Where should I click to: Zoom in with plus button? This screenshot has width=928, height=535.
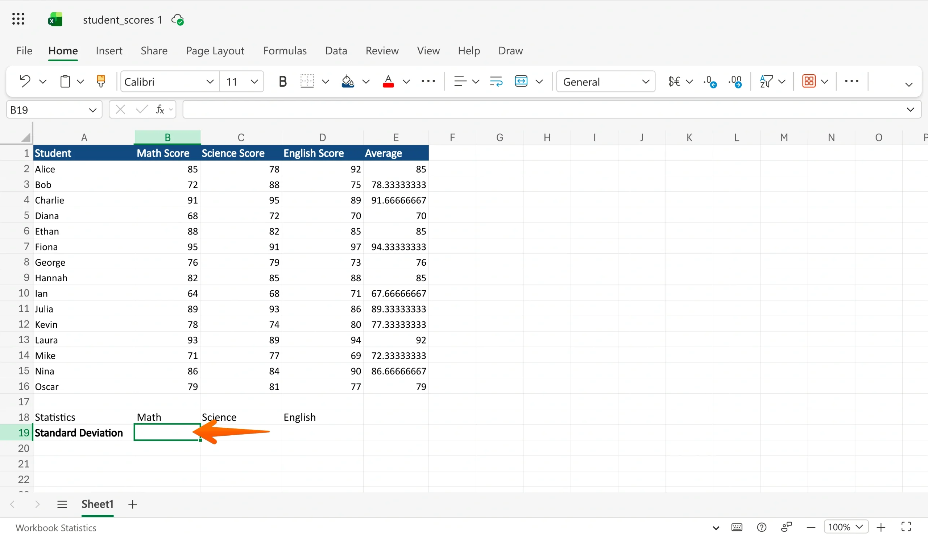click(881, 528)
